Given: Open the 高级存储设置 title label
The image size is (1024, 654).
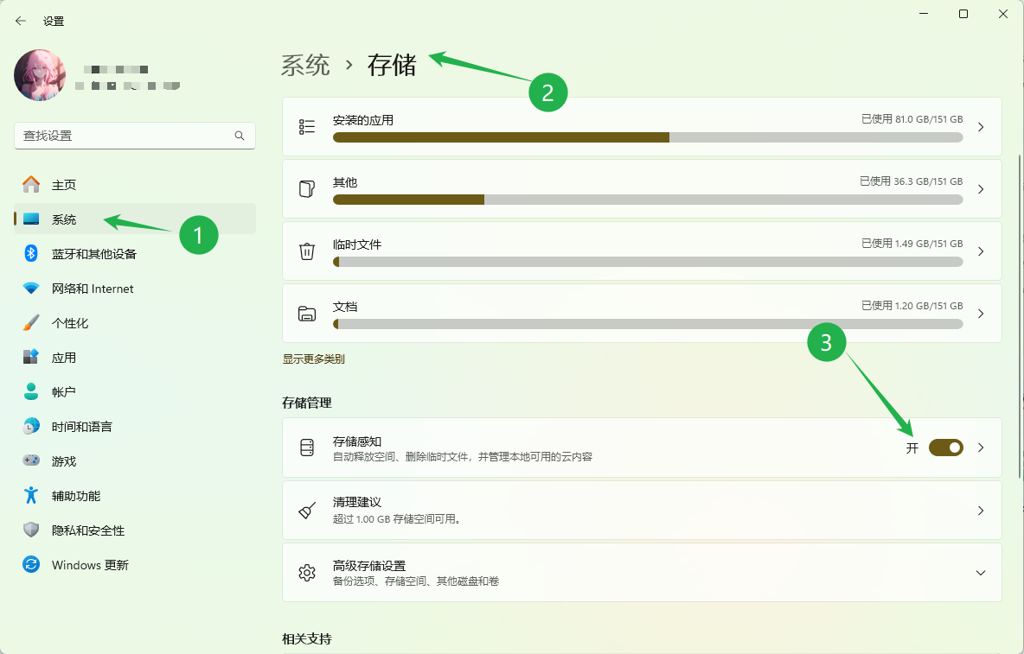Looking at the screenshot, I should coord(369,565).
